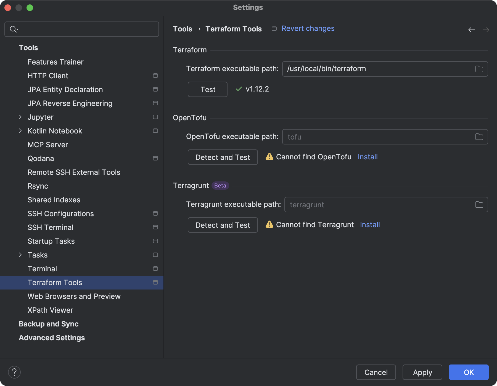497x386 pixels.
Task: Open help via the question mark icon
Action: (x=14, y=372)
